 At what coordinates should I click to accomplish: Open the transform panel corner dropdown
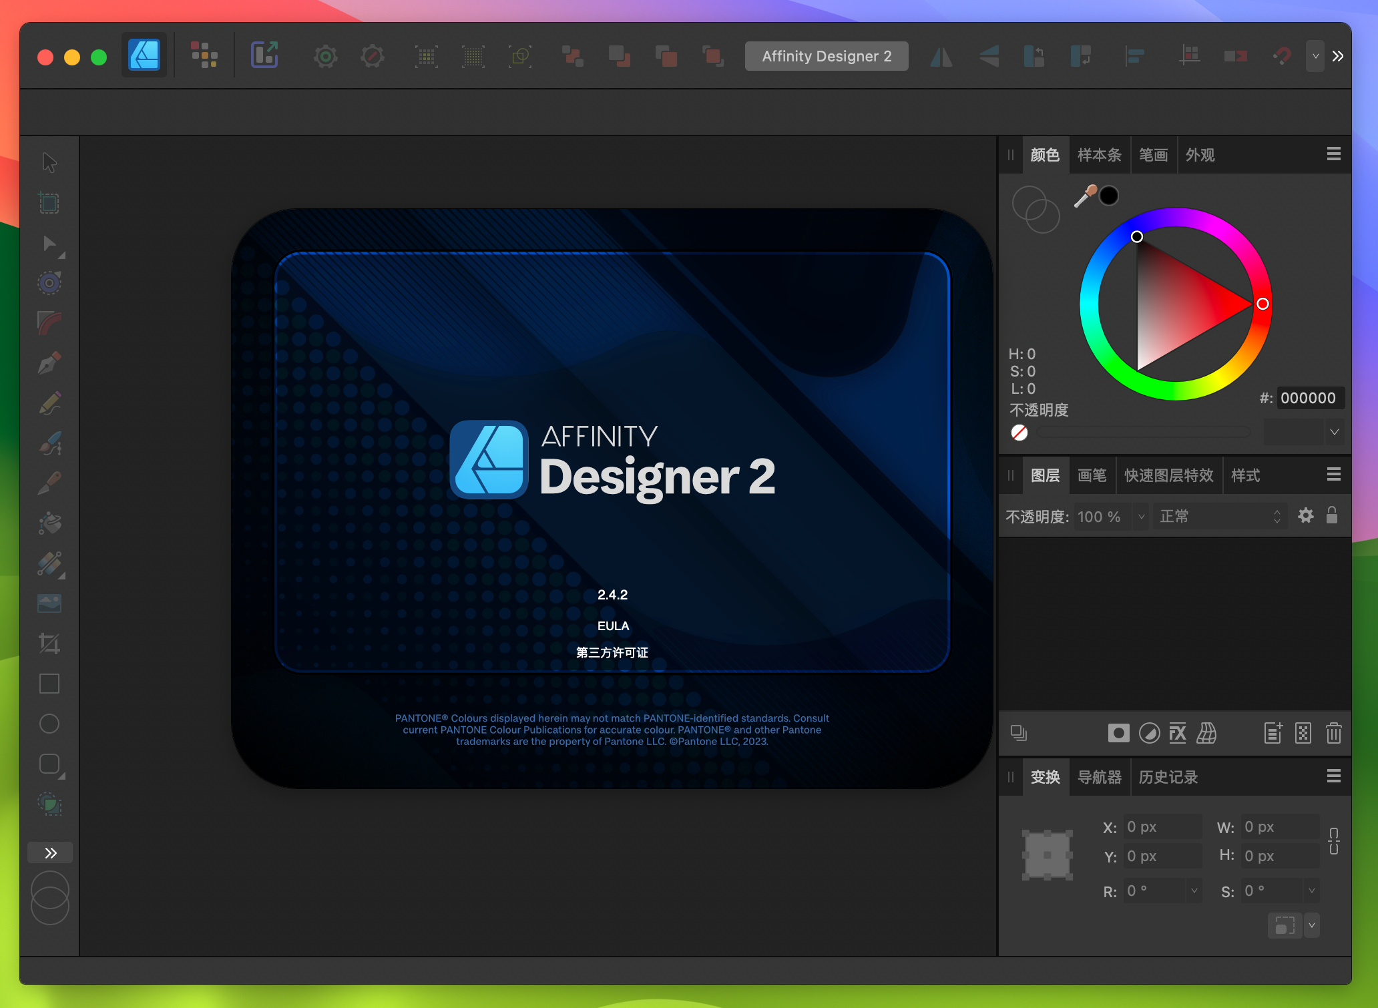tap(1312, 925)
